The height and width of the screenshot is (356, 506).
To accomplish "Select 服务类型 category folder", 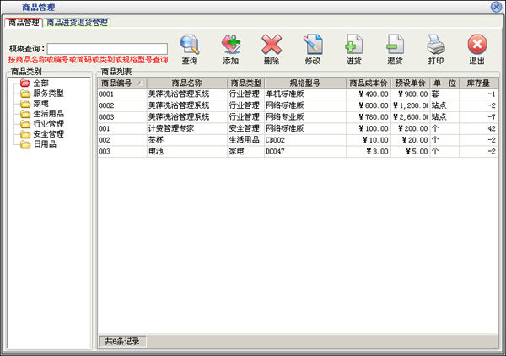I will [x=48, y=93].
